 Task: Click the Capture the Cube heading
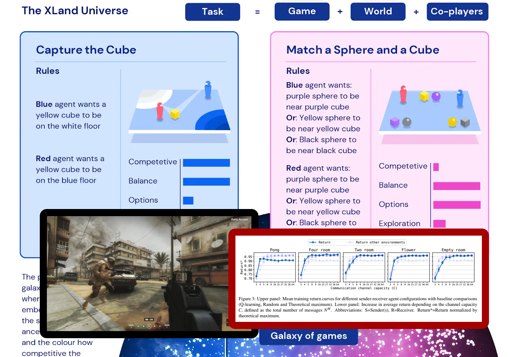click(86, 50)
